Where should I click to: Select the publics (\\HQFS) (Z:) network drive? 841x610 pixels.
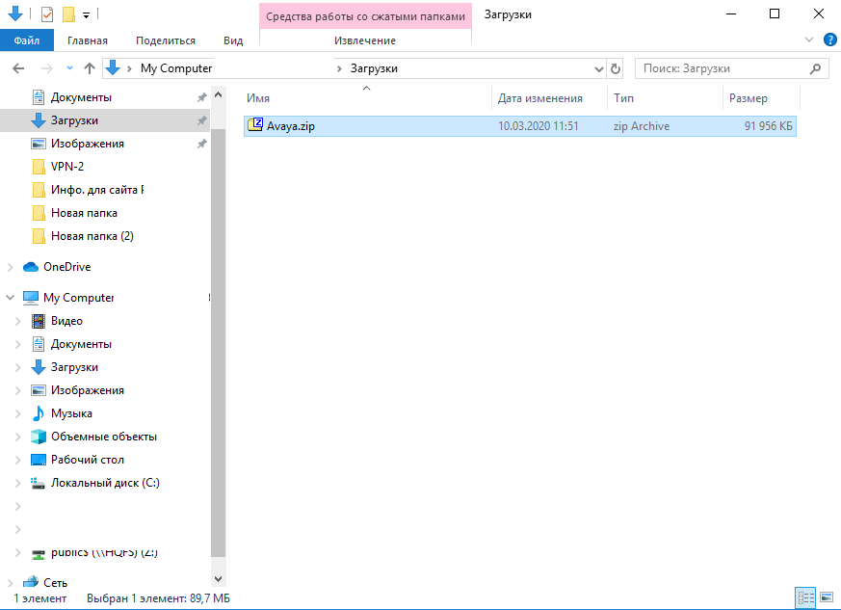(105, 552)
